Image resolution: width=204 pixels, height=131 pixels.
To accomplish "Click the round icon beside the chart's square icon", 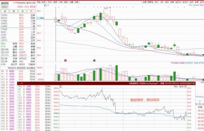I will (x=48, y=5).
